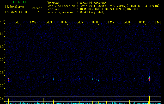The height and width of the screenshot is (104, 164).
Task: Select the filename 03260430.png
Action: click(14, 7)
